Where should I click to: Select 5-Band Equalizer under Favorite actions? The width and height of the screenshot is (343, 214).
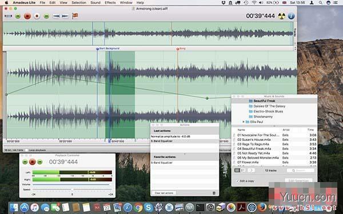[x=185, y=163]
